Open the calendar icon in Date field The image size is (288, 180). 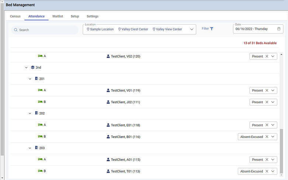pos(279,29)
